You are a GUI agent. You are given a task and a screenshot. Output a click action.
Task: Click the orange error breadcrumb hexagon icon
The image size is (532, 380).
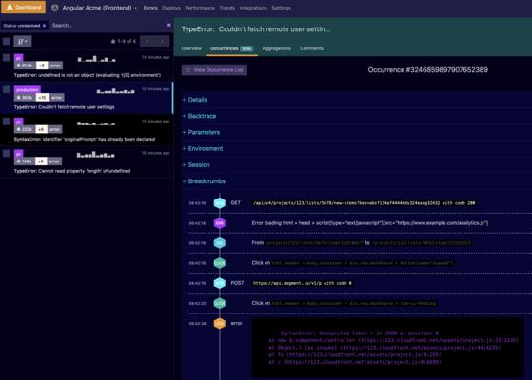pos(220,323)
